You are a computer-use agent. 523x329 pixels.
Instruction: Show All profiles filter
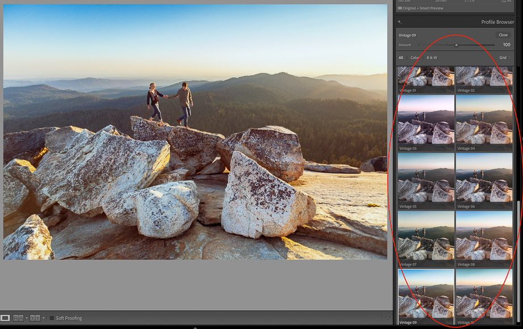tap(401, 58)
